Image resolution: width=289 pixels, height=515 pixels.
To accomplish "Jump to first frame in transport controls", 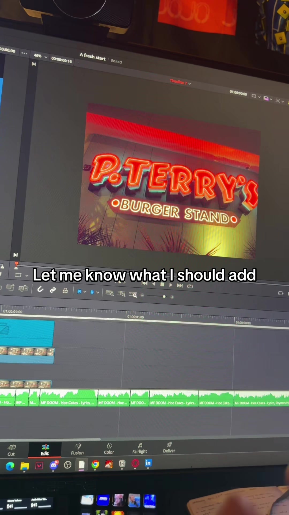I will 144,283.
